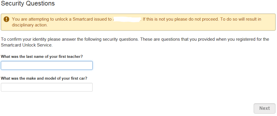Select the first teacher question label
The height and width of the screenshot is (116, 277).
(x=42, y=57)
